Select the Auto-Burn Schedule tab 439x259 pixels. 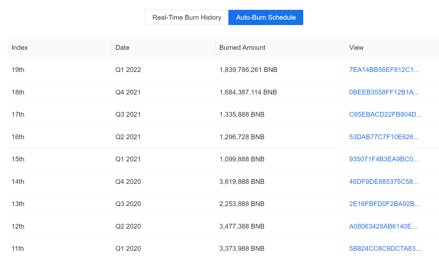[x=266, y=17]
